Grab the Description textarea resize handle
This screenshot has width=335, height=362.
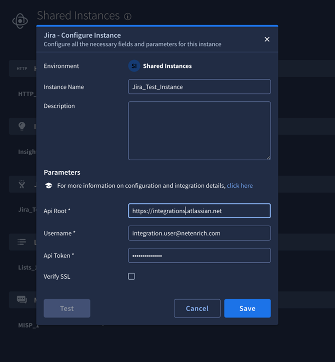(x=268, y=158)
